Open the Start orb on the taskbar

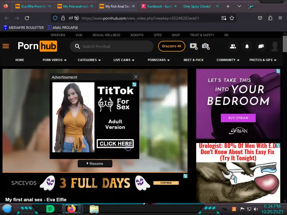7,209
